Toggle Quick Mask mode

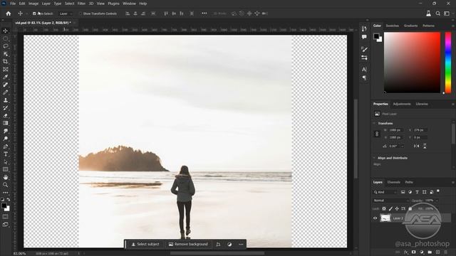(x=5, y=216)
